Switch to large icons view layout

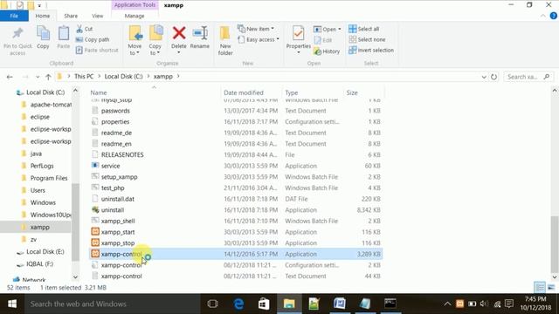(x=551, y=287)
